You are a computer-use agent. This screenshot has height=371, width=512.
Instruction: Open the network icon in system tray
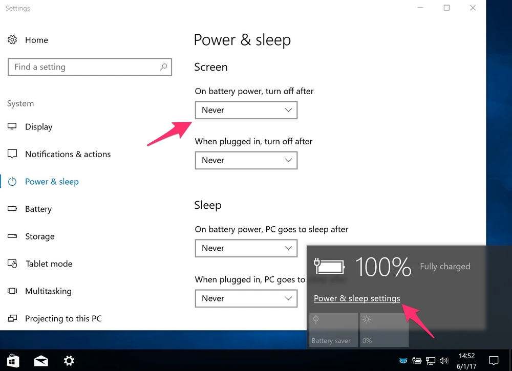pos(431,361)
